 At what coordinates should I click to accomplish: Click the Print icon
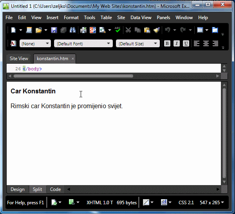click(83, 30)
